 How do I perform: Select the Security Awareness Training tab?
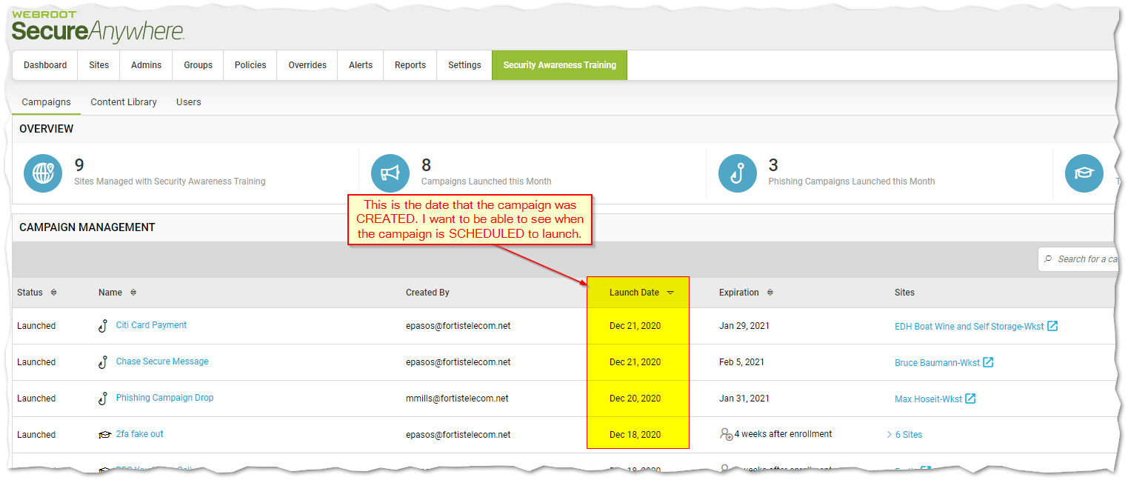pos(559,65)
